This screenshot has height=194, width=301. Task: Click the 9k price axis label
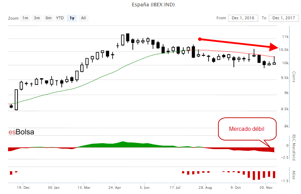point(286,93)
